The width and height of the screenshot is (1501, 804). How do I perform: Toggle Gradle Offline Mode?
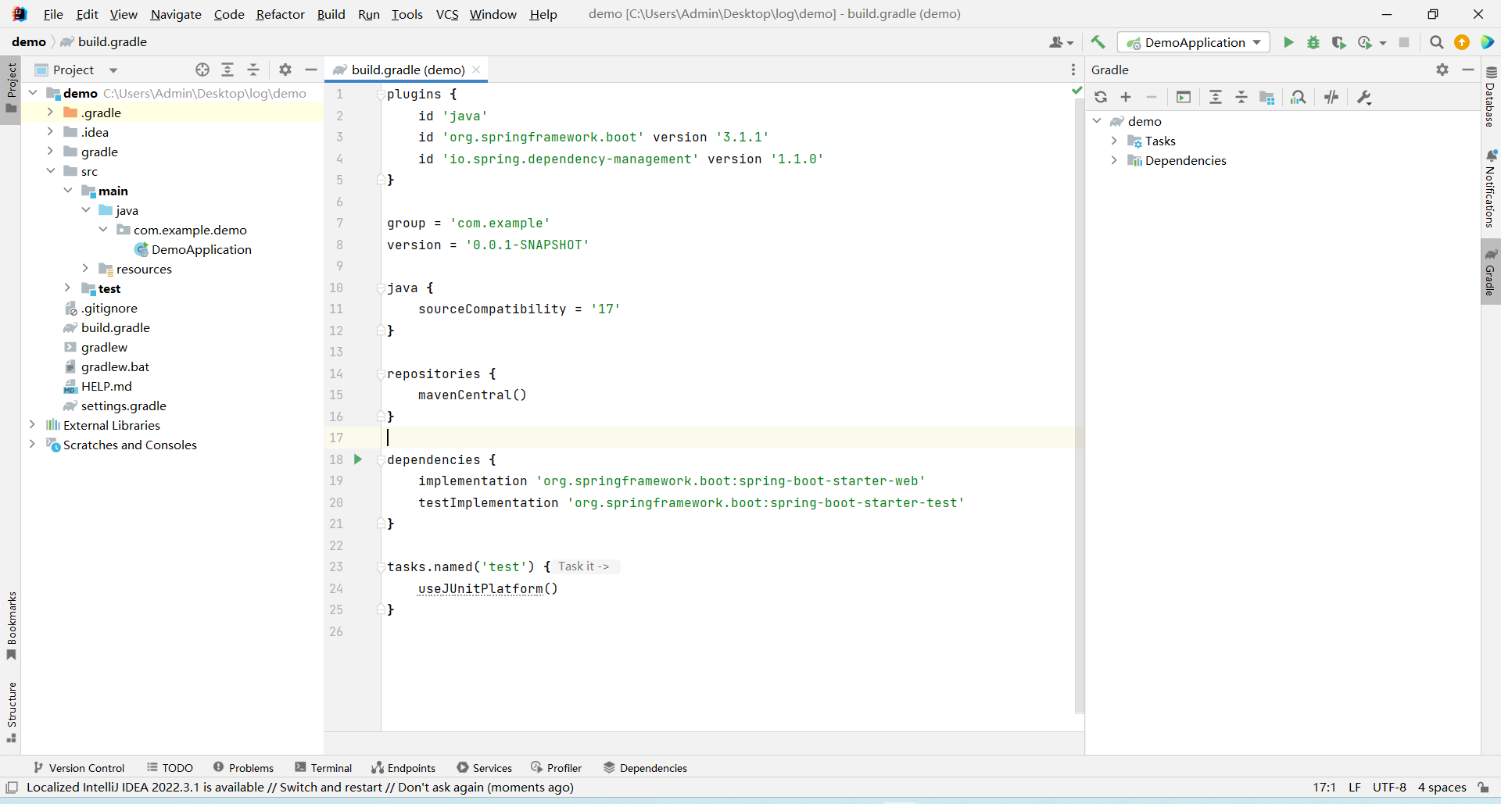pos(1331,97)
